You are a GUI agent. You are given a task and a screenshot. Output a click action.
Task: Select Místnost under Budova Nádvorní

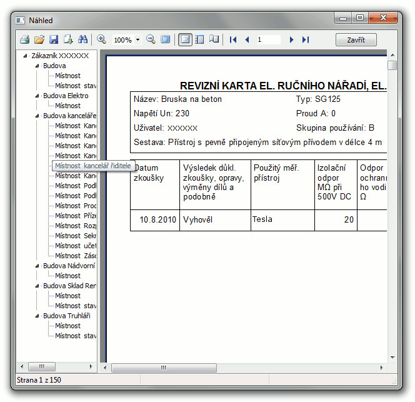click(67, 276)
